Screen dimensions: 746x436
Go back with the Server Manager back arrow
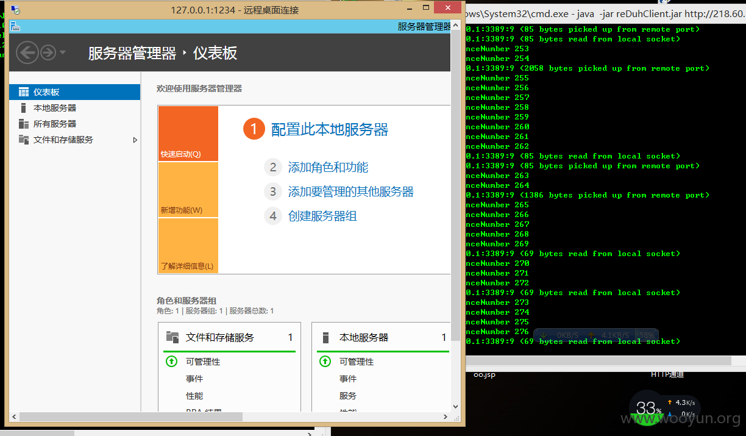(27, 52)
